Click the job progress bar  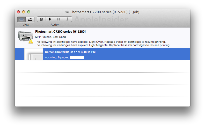(77, 58)
